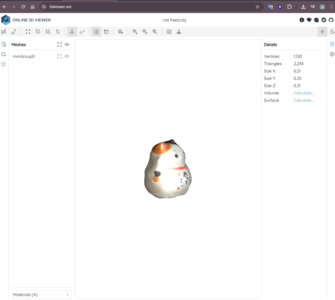Screen dimensions: 335x300
Task: Take a snapshot with camera icon
Action: pyautogui.click(x=169, y=32)
